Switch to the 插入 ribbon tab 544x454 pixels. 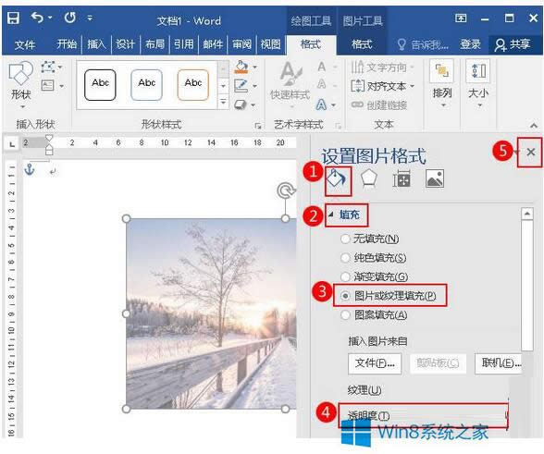pos(96,44)
